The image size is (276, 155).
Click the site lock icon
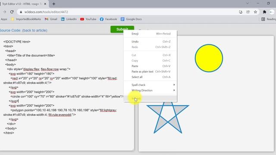point(21,12)
